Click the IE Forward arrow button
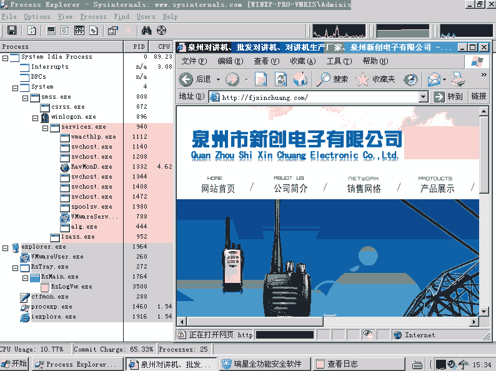The width and height of the screenshot is (496, 371). (232, 79)
